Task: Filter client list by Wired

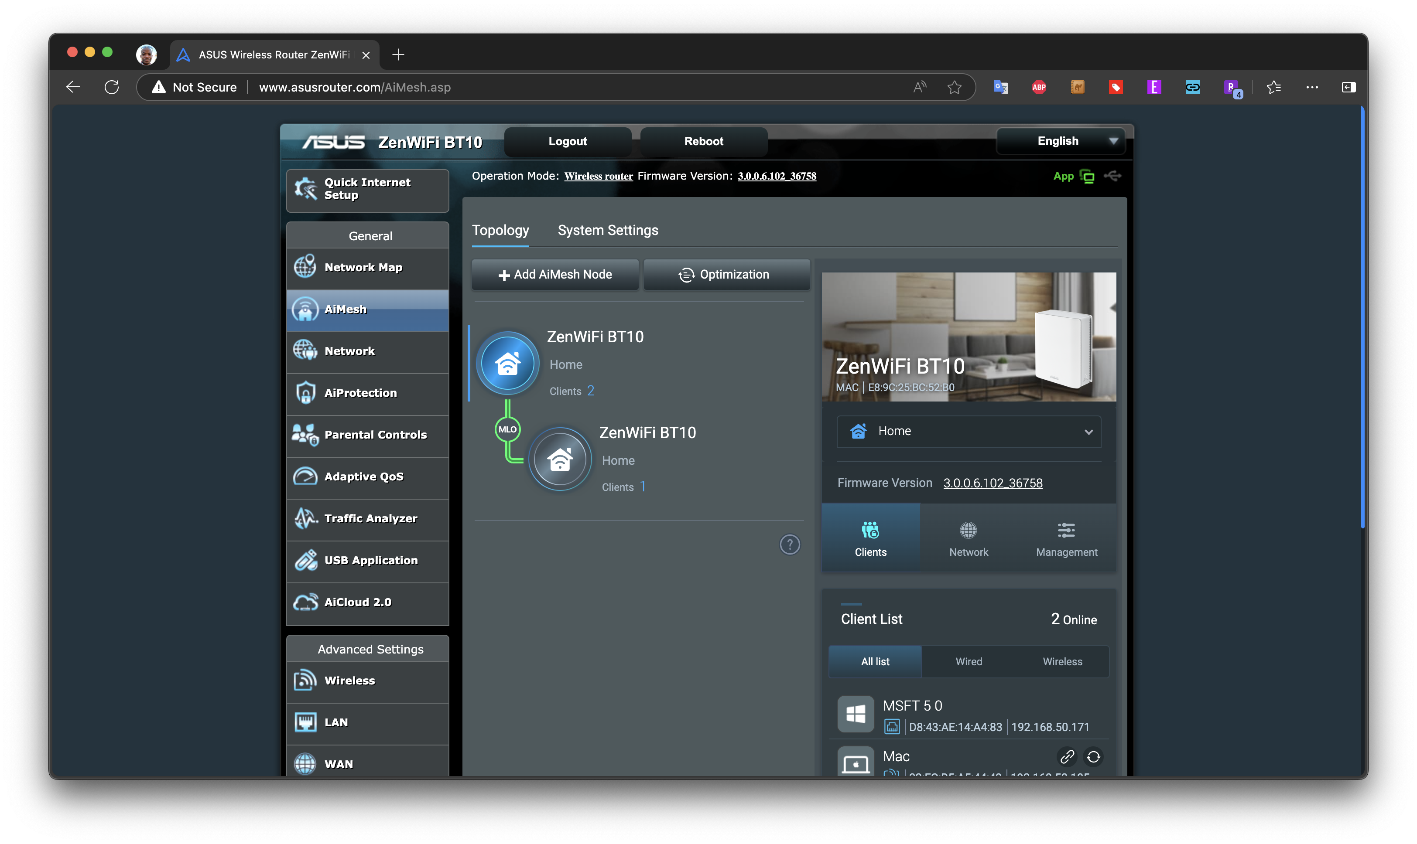Action: [x=969, y=661]
